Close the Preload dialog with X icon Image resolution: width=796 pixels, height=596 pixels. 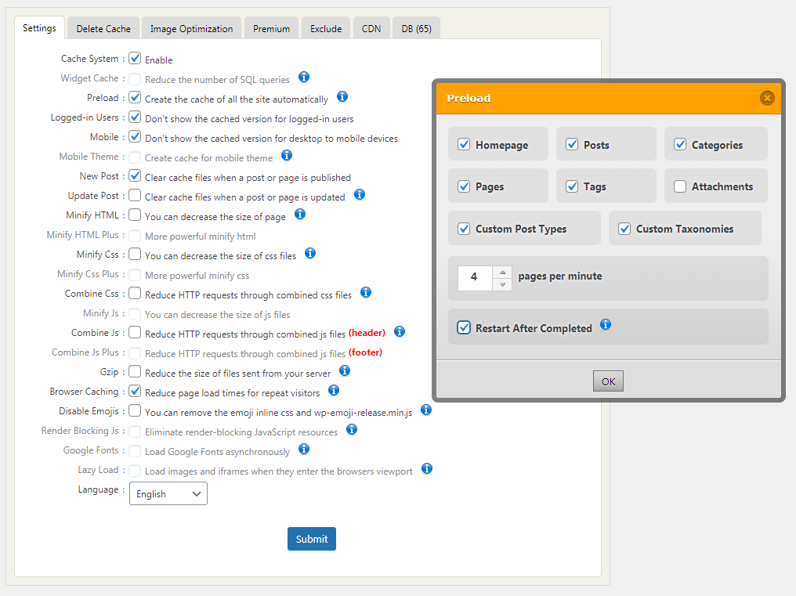767,98
